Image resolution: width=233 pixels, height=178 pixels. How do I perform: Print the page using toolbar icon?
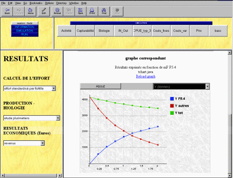click(x=92, y=11)
